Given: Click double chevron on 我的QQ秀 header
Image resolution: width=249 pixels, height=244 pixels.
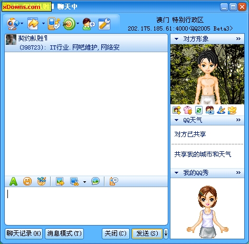Looking at the screenshot, I should (x=238, y=173).
